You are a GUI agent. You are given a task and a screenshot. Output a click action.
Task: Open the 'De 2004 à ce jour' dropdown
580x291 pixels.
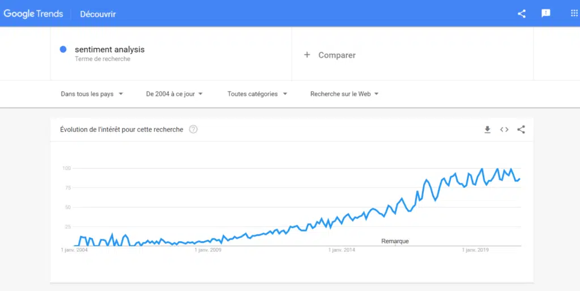(174, 94)
